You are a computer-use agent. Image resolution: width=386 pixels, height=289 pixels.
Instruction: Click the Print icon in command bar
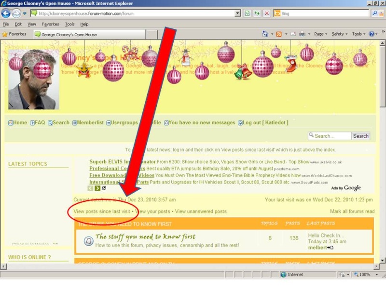pos(302,34)
